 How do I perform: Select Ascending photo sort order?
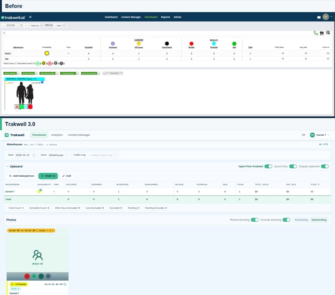pyautogui.click(x=301, y=220)
